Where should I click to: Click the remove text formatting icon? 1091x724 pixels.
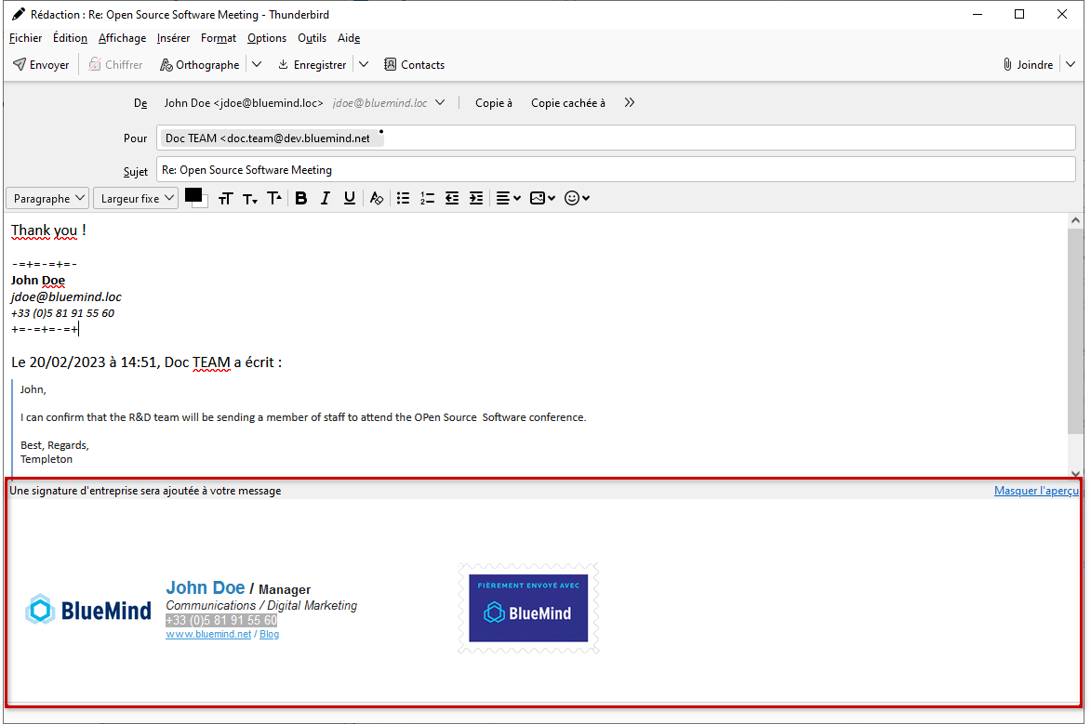377,198
